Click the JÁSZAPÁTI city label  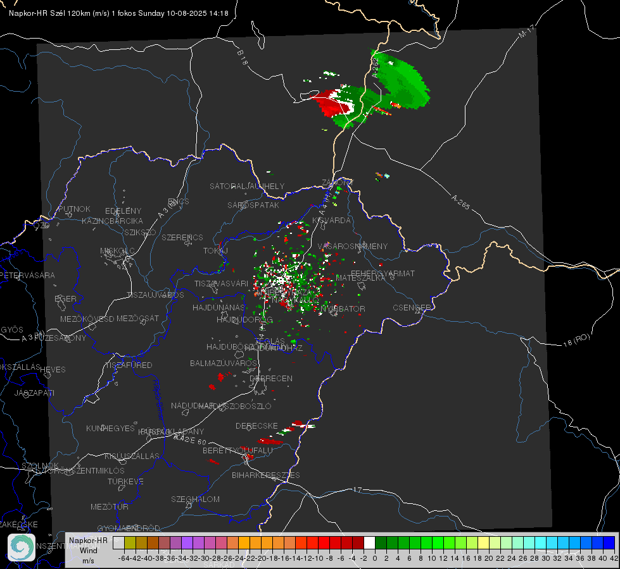tap(34, 393)
